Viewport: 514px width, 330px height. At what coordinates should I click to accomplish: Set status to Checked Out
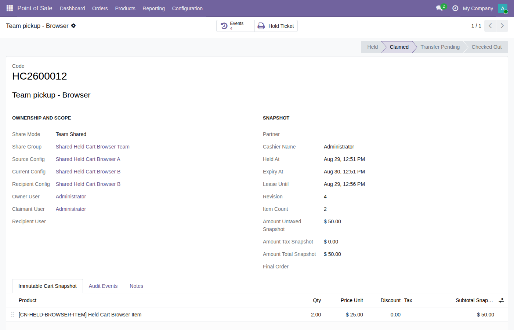(x=486, y=47)
